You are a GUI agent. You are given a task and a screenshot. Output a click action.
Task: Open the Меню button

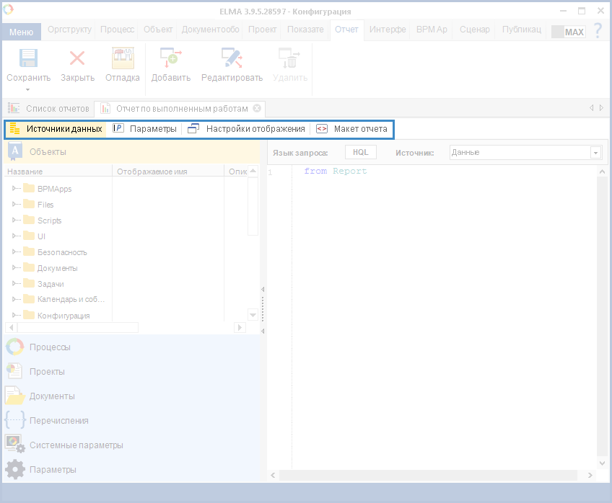(21, 32)
